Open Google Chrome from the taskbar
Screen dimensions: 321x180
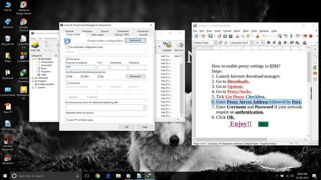click(x=98, y=175)
